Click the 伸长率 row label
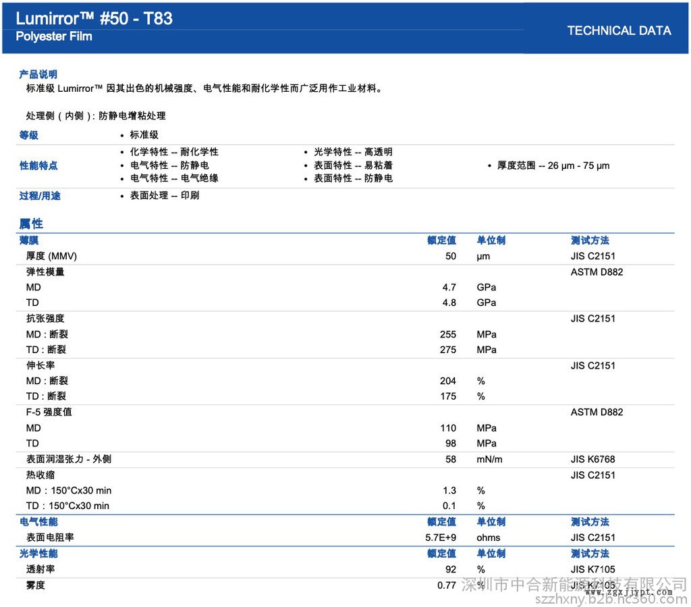This screenshot has width=691, height=607. 40,366
